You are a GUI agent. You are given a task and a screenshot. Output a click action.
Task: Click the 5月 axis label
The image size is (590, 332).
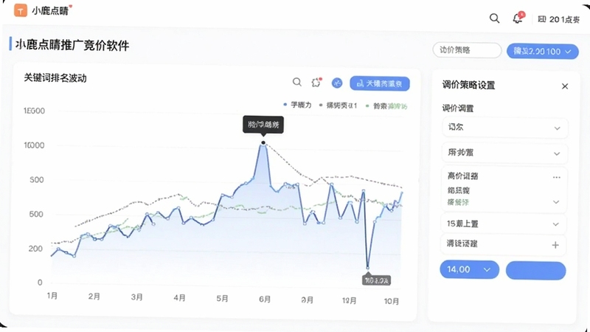click(222, 298)
